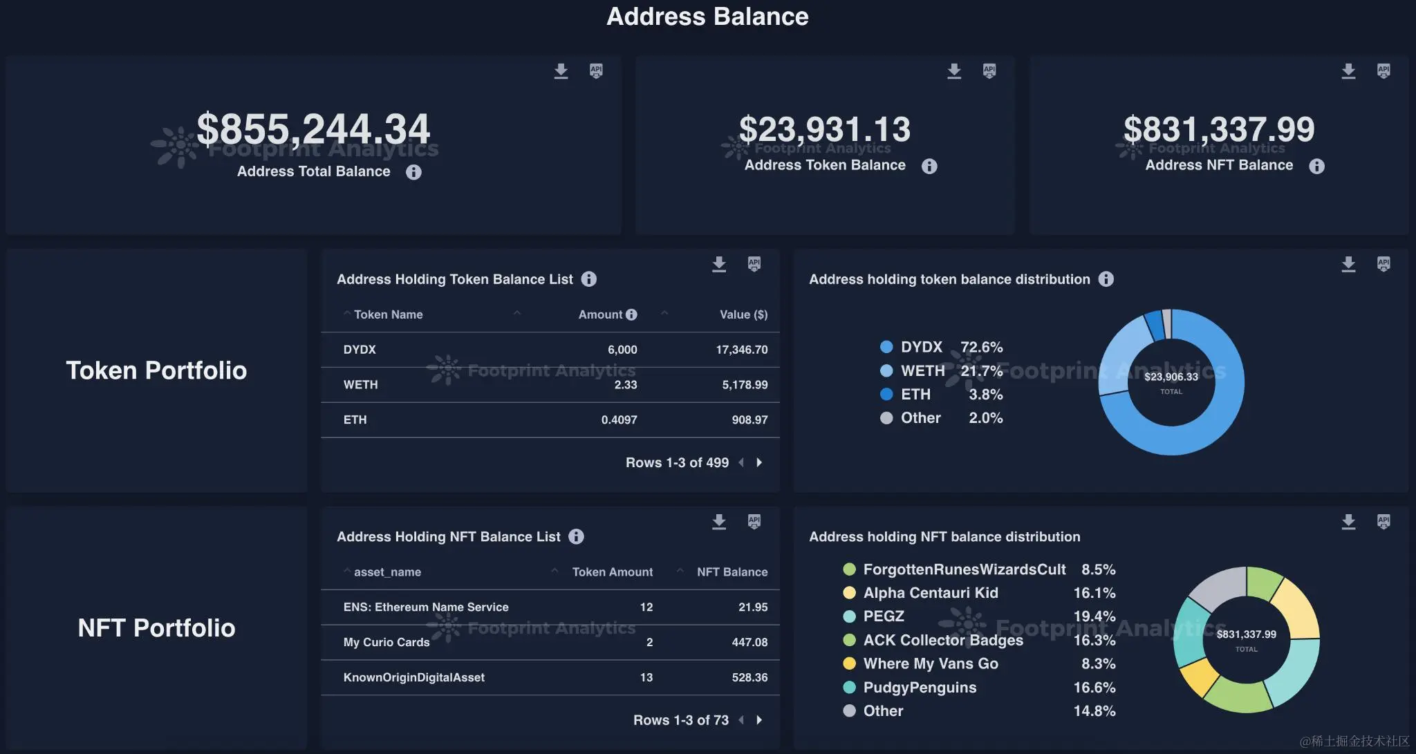Download the Address Total Balance card
The image size is (1416, 754).
[561, 71]
